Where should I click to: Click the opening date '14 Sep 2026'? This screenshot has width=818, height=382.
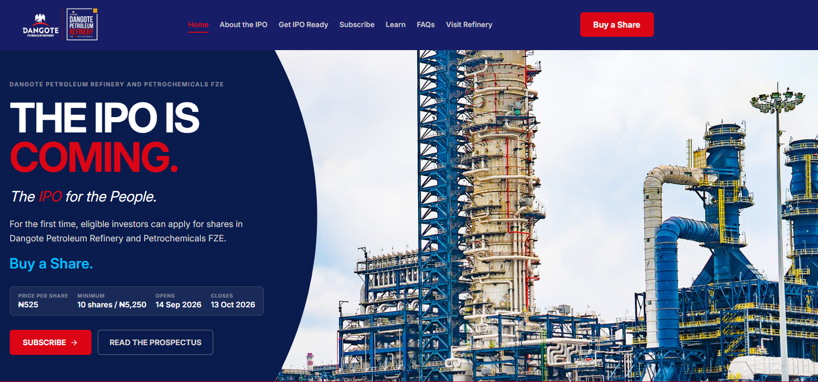[178, 305]
